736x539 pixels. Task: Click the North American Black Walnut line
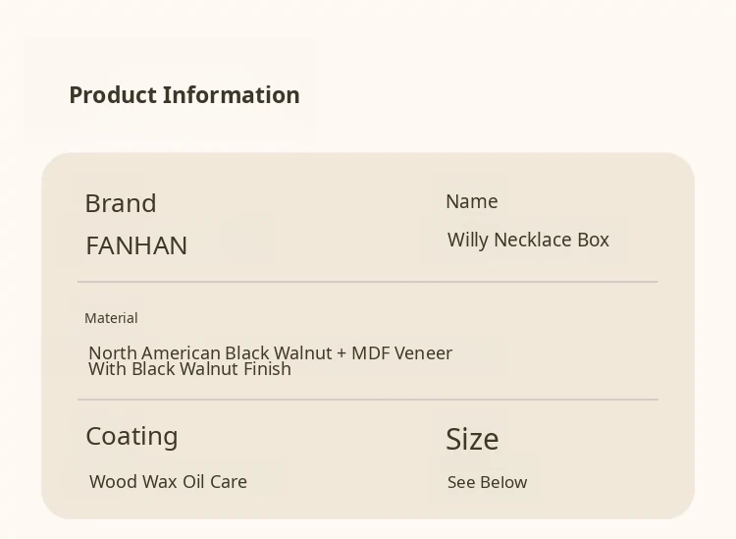(x=270, y=352)
